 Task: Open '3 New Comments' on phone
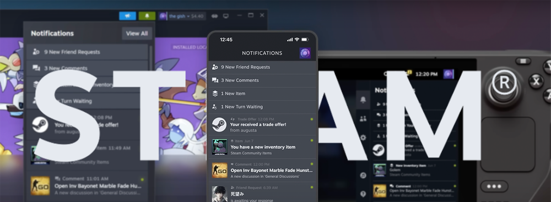[262, 80]
